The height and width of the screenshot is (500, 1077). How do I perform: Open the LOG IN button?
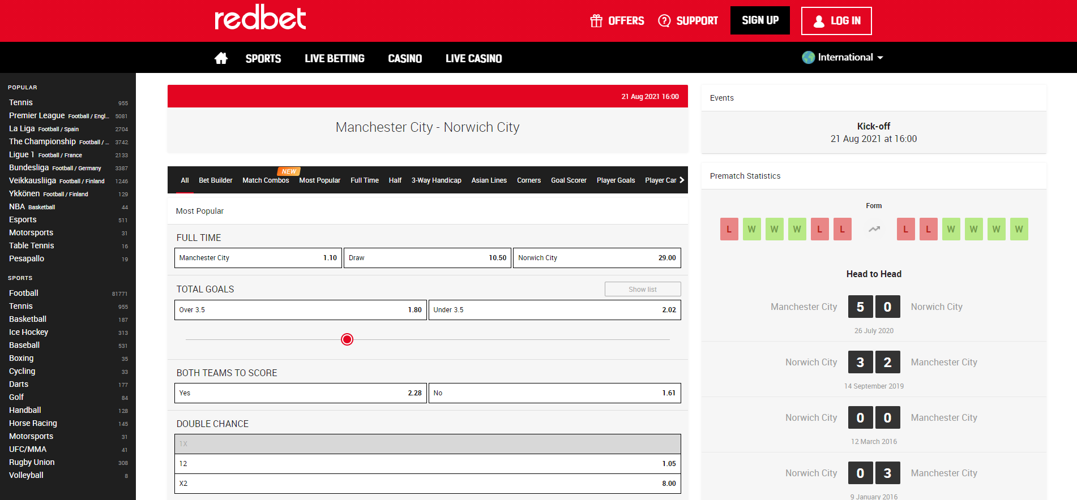[836, 21]
